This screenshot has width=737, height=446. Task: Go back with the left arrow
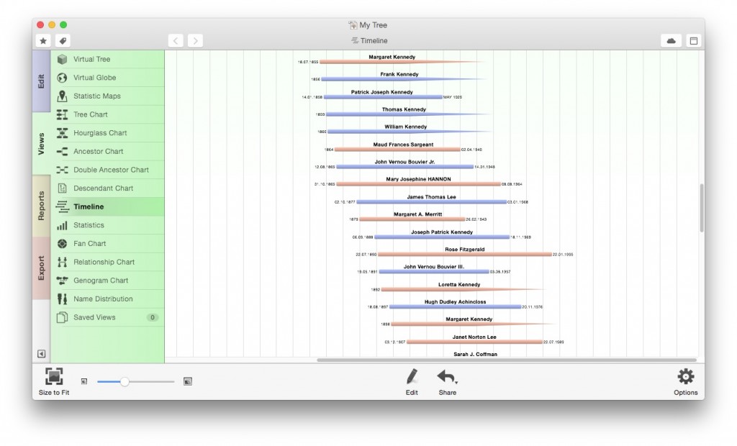pyautogui.click(x=176, y=41)
